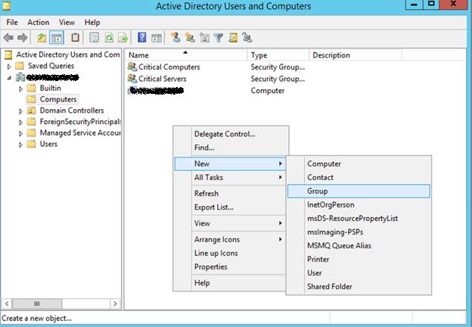
Task: Click the Find objects toolbar icon
Action: [233, 38]
